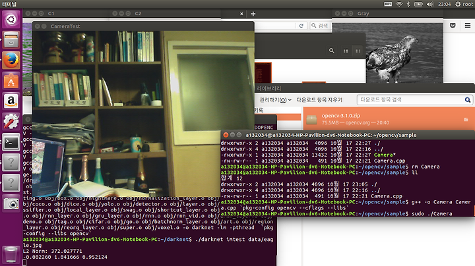The height and width of the screenshot is (266, 475).
Task: Focus the C2 window title
Action: (x=138, y=14)
